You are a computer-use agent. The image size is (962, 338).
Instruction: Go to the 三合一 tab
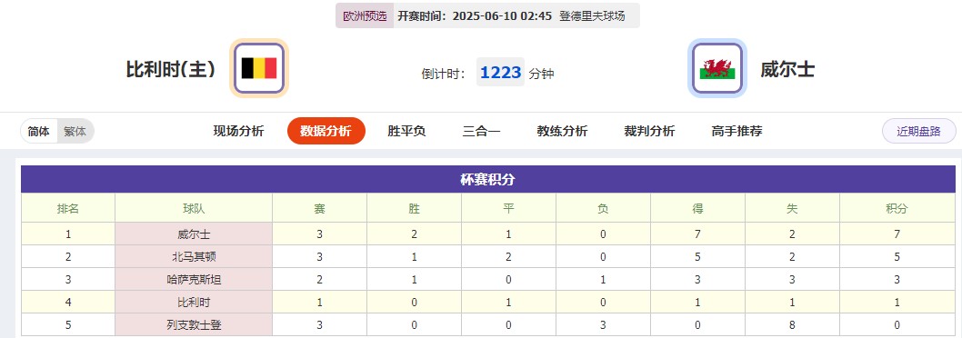click(481, 131)
